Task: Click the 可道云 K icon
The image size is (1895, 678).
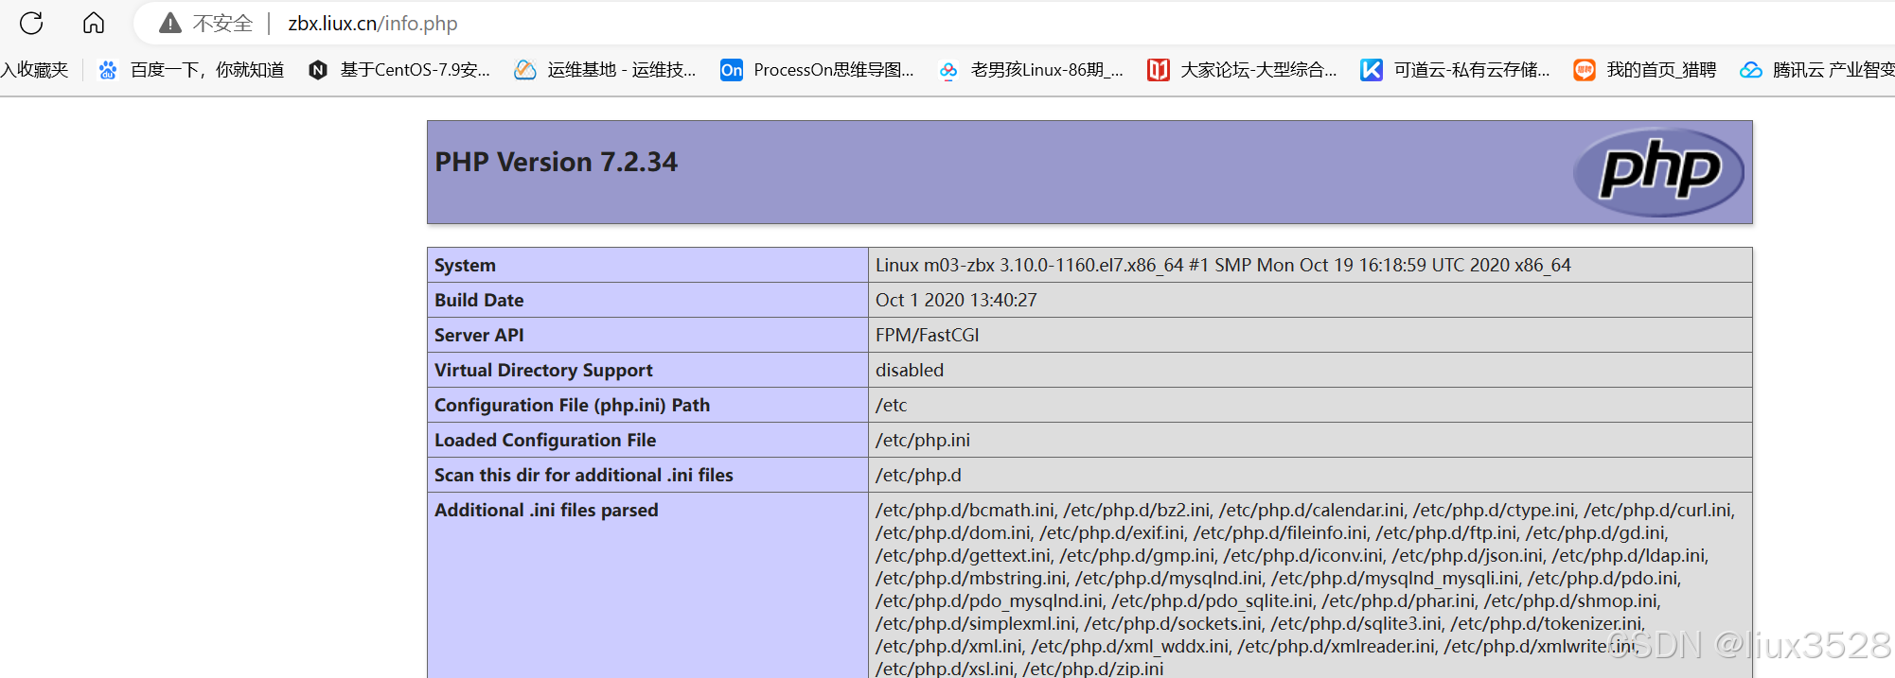Action: tap(1372, 70)
